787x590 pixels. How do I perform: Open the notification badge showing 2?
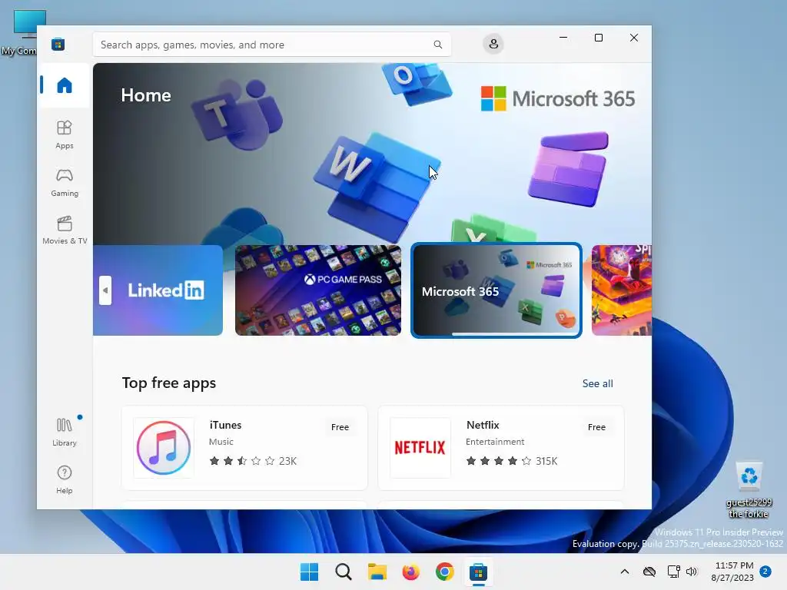(765, 572)
